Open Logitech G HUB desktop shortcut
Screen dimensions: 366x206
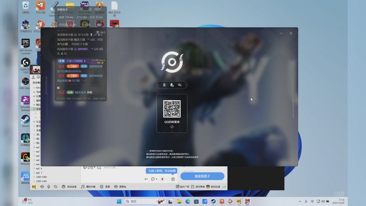[26, 65]
